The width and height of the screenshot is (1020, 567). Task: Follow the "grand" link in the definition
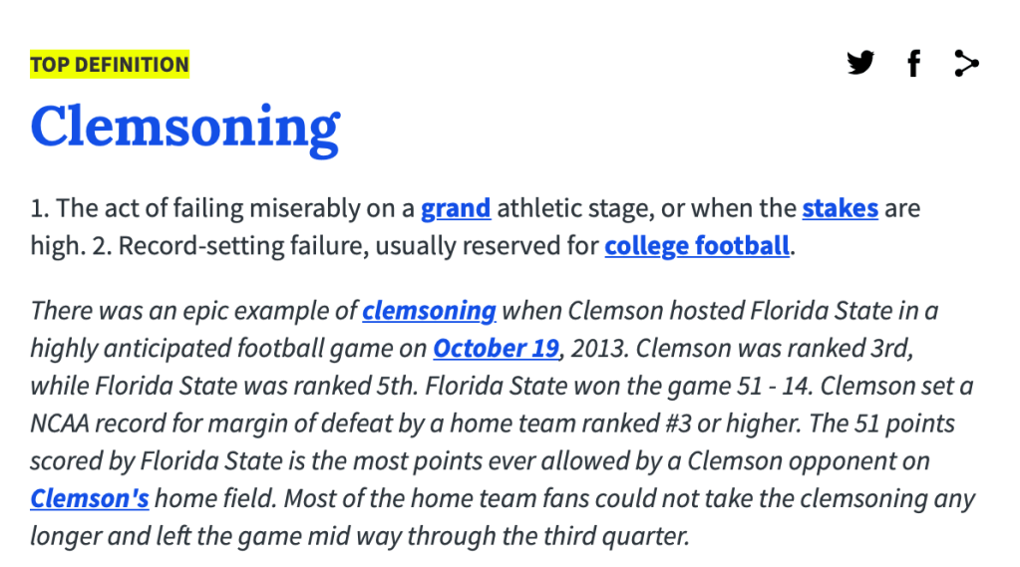(x=456, y=208)
